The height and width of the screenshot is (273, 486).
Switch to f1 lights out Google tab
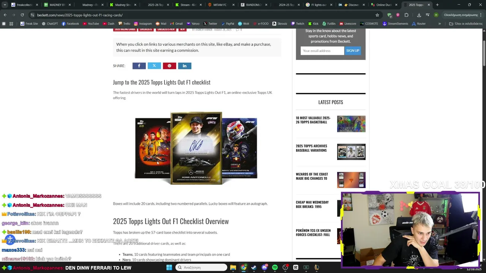(319, 5)
